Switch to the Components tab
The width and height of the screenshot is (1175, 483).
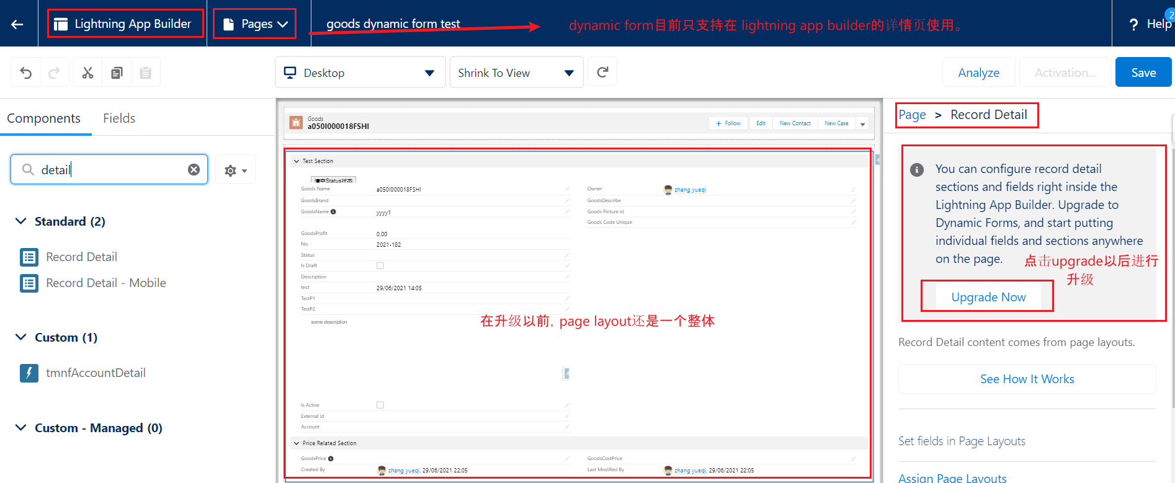43,118
